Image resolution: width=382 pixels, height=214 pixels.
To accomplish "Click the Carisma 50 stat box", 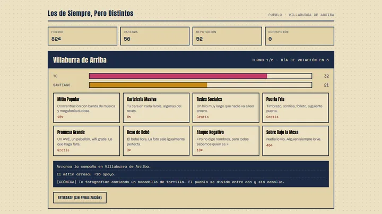I will (155, 36).
